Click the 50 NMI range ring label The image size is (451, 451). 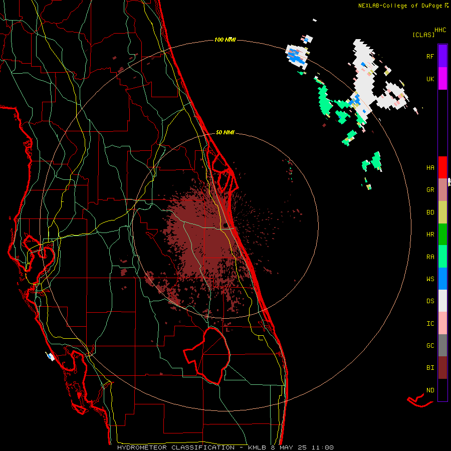coord(225,133)
